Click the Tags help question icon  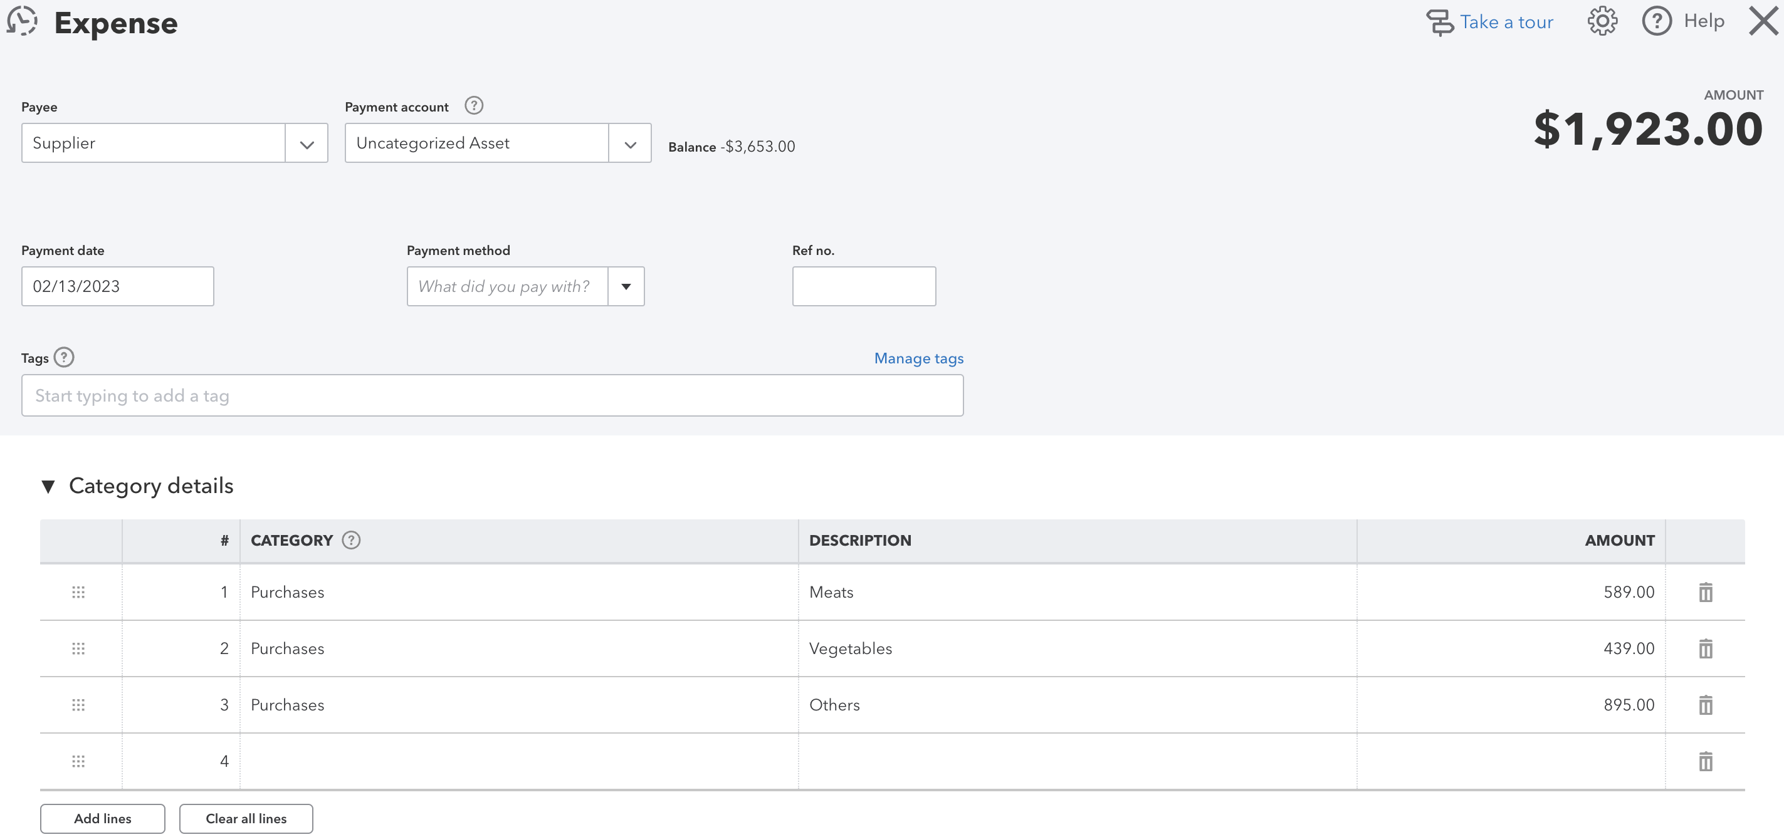pos(64,357)
